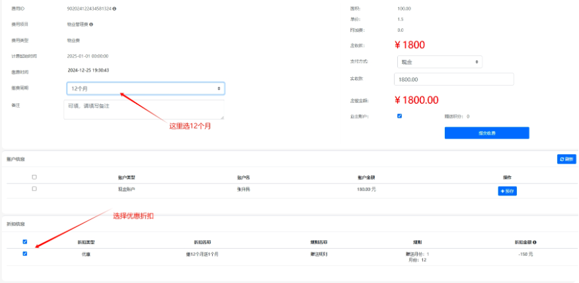Click the 账户类型 column header
579x283 pixels.
tap(126, 177)
